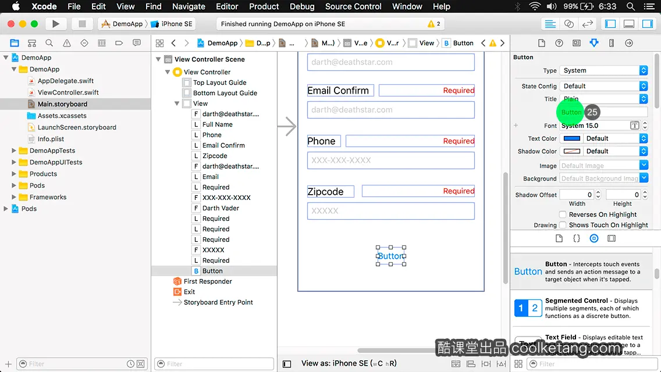Click the Text Color blue swatch
The width and height of the screenshot is (661, 372).
pyautogui.click(x=571, y=138)
